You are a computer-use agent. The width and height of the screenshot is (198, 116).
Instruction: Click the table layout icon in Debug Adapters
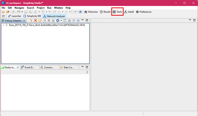point(65,21)
